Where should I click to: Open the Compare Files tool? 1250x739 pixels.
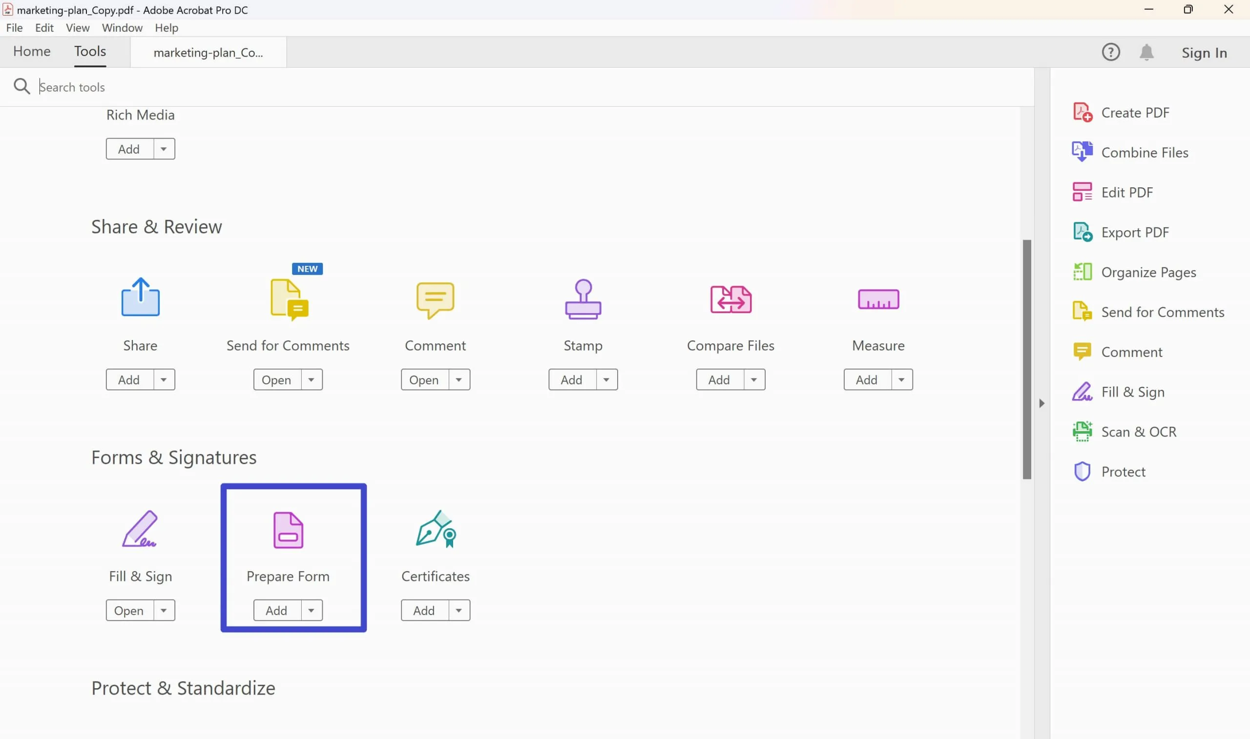(719, 379)
